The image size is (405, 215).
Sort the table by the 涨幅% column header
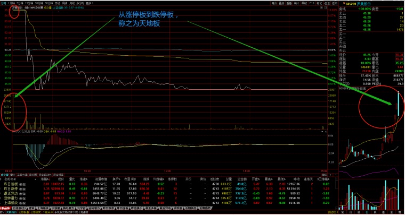pos(45,179)
